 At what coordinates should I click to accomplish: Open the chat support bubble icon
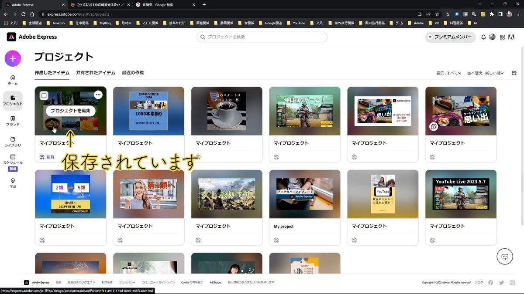[505, 257]
